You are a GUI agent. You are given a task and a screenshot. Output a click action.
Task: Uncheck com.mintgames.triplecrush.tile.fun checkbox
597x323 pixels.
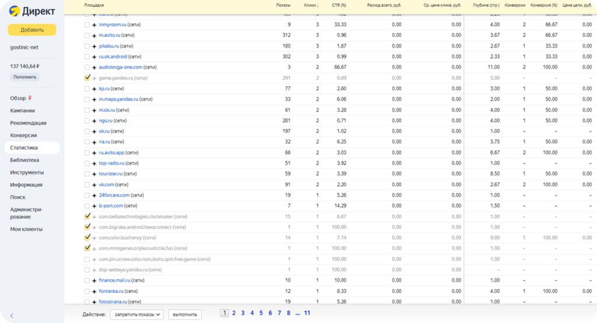pos(87,248)
